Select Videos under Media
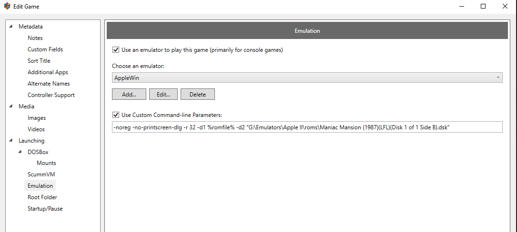Viewport: 517px width, 232px height. click(36, 129)
